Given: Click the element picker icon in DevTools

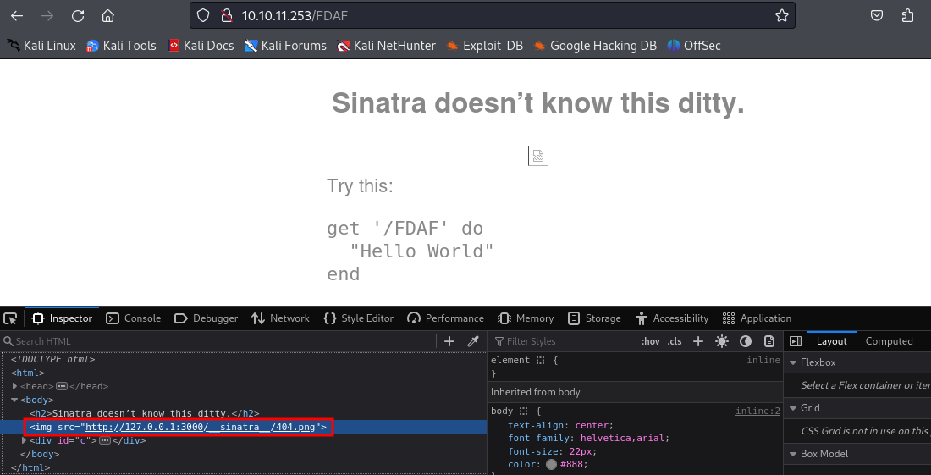Looking at the screenshot, I should pos(10,318).
